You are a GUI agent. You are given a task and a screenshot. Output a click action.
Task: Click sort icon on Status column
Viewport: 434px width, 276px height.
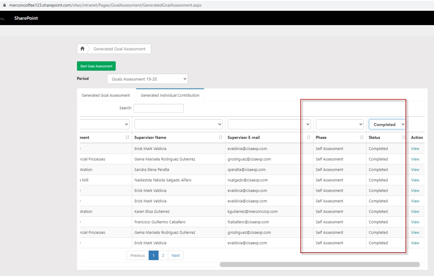click(x=403, y=137)
